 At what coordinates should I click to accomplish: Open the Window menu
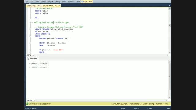tap(71, 2)
